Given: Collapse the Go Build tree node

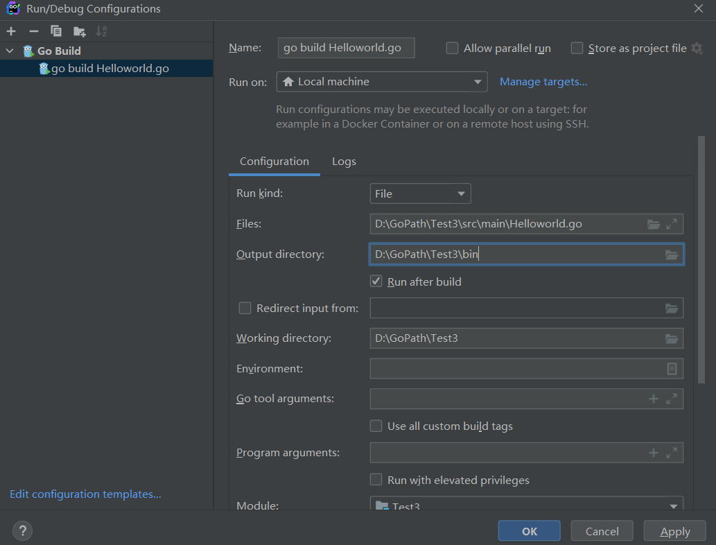Looking at the screenshot, I should (x=10, y=51).
